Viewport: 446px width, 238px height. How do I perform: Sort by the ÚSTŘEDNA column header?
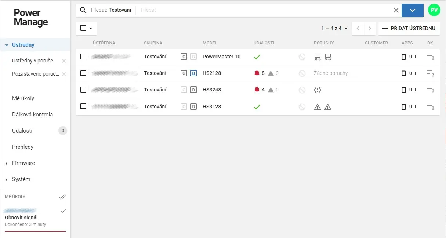(104, 43)
